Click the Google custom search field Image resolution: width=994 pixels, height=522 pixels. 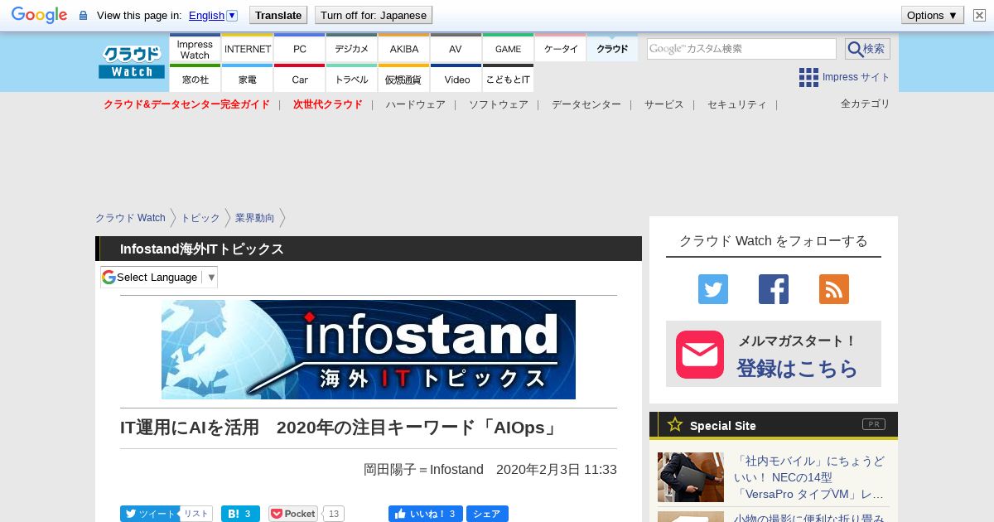(x=741, y=49)
